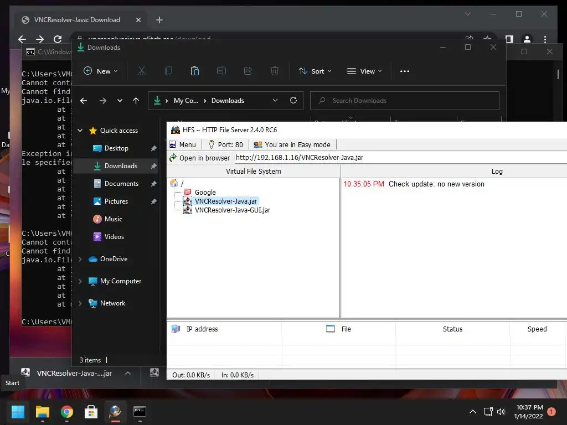Image resolution: width=567 pixels, height=425 pixels.
Task: Show hidden system tray icons
Action: coord(473,412)
